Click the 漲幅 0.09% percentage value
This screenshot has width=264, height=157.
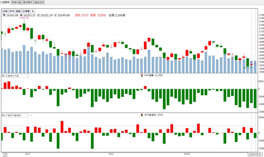tap(98, 15)
